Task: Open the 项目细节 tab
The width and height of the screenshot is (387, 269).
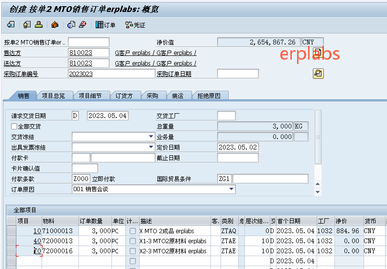Action: [90, 96]
